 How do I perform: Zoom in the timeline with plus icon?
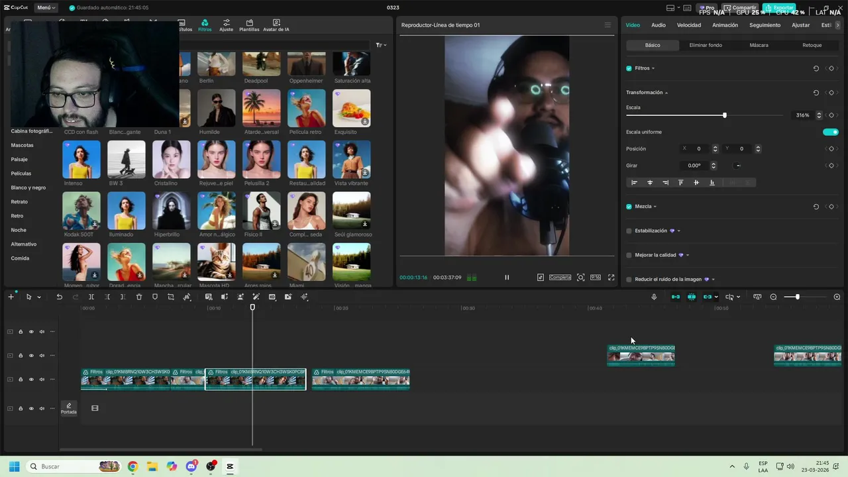click(837, 297)
